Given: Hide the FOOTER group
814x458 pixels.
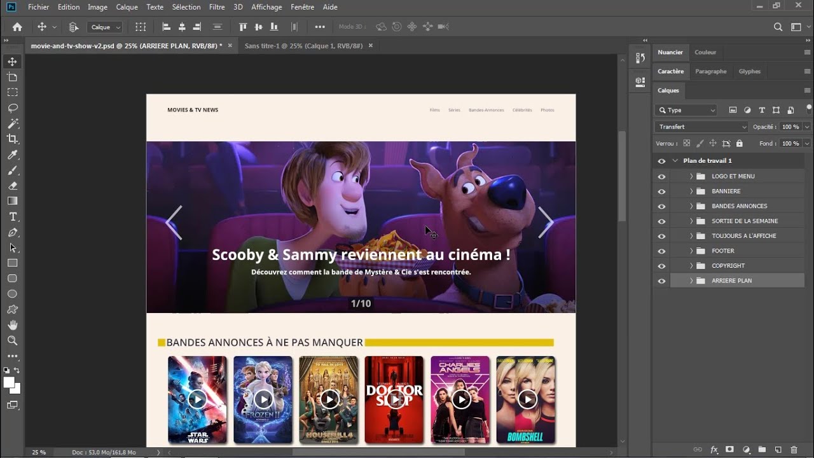Looking at the screenshot, I should point(661,251).
